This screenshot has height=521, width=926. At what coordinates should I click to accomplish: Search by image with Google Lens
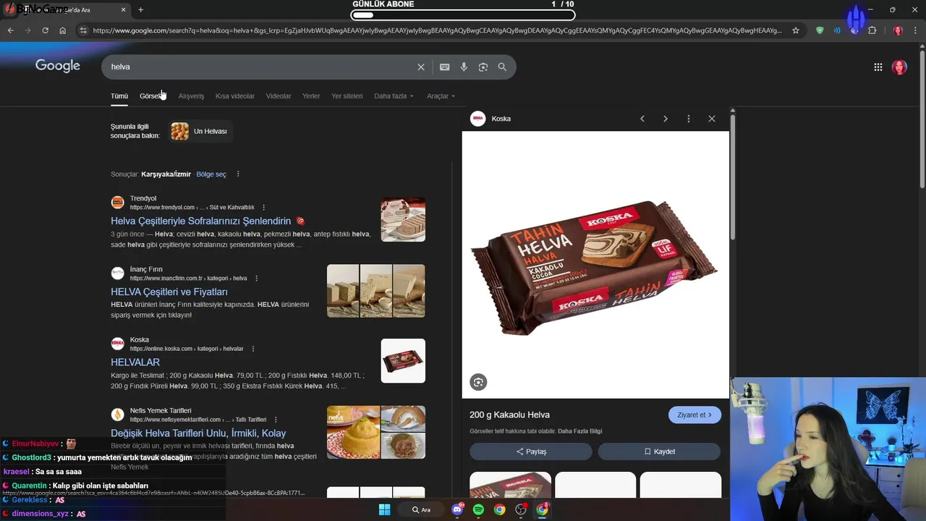483,67
